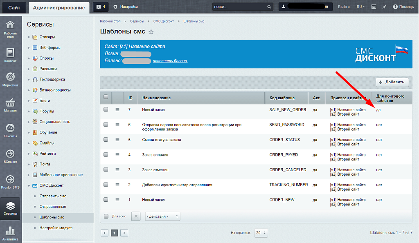Viewport: 419px width, 243px height.
Task: Open the Маркетинг sidebar section
Action: (x=11, y=79)
